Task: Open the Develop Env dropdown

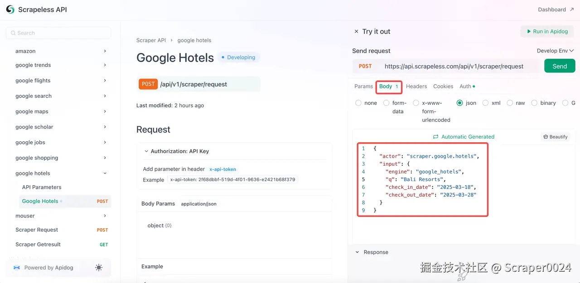Action: (x=555, y=51)
